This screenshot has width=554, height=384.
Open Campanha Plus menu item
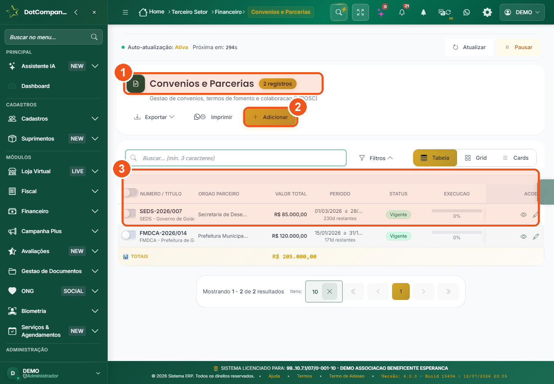point(53,231)
